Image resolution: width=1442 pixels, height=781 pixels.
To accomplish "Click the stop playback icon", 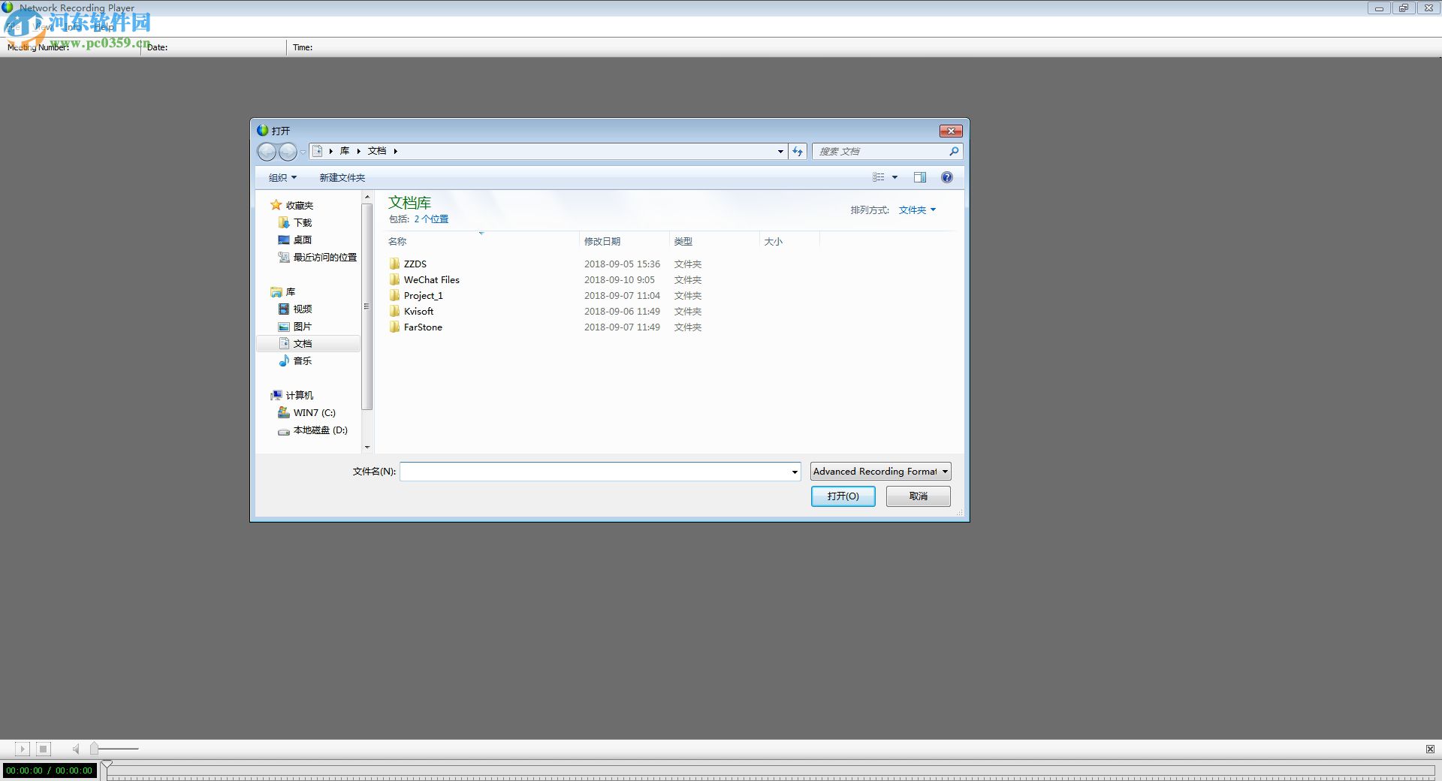I will tap(44, 749).
